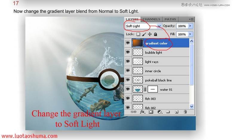Toggle visibility of inner circle layer
Viewport: 233px width, 140px height.
pos(128,70)
